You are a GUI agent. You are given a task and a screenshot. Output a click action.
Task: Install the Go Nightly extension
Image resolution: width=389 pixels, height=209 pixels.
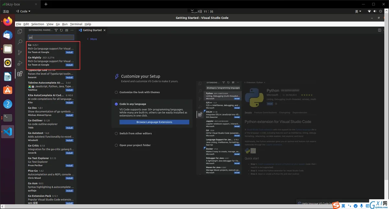tap(69, 65)
